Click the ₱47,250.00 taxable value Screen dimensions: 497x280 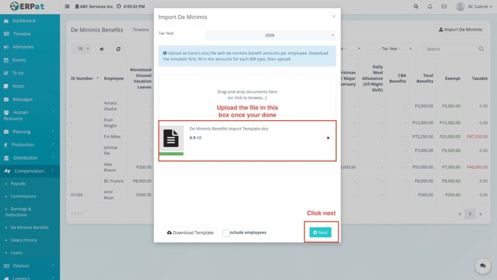[x=477, y=137]
